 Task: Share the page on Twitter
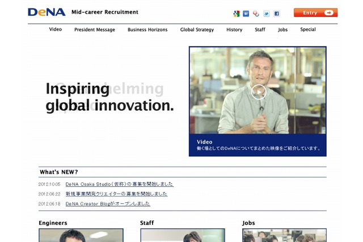(267, 14)
